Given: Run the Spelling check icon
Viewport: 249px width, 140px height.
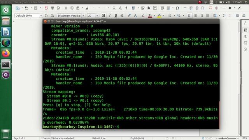Looking at the screenshot, I should [120, 8].
